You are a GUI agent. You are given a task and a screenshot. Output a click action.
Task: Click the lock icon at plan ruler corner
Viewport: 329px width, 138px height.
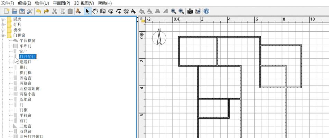coord(143,20)
